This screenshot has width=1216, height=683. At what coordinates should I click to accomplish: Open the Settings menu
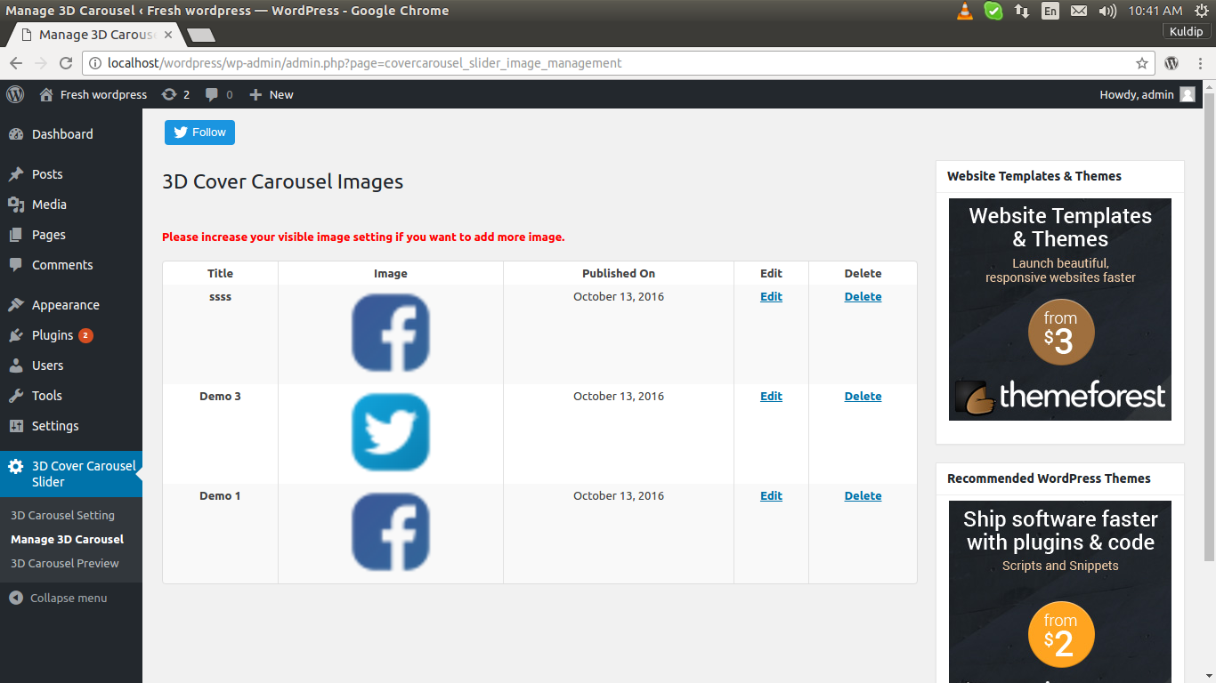pyautogui.click(x=55, y=426)
